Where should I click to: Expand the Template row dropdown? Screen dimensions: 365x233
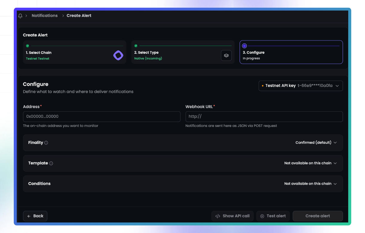(x=311, y=163)
